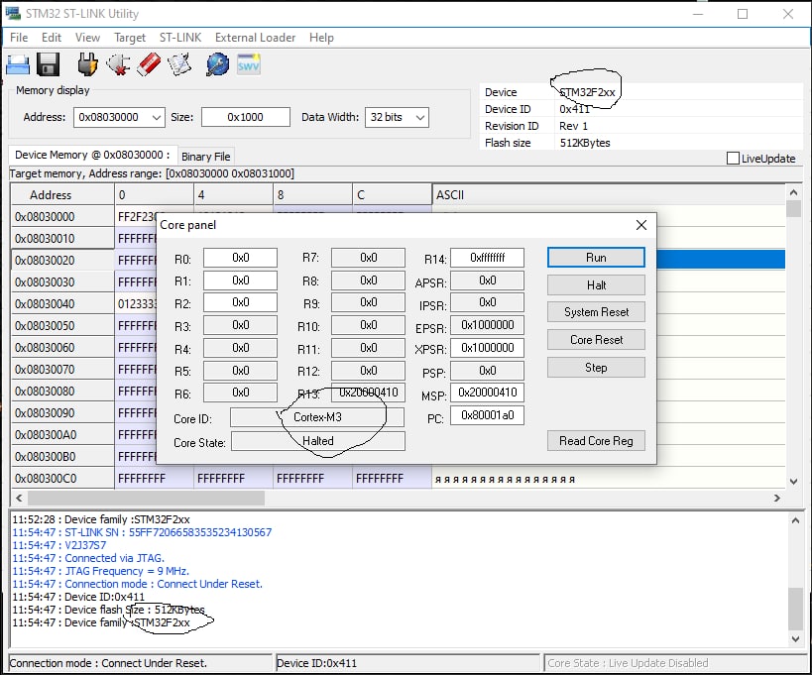The height and width of the screenshot is (675, 812).
Task: Open the File menu
Action: [x=19, y=38]
